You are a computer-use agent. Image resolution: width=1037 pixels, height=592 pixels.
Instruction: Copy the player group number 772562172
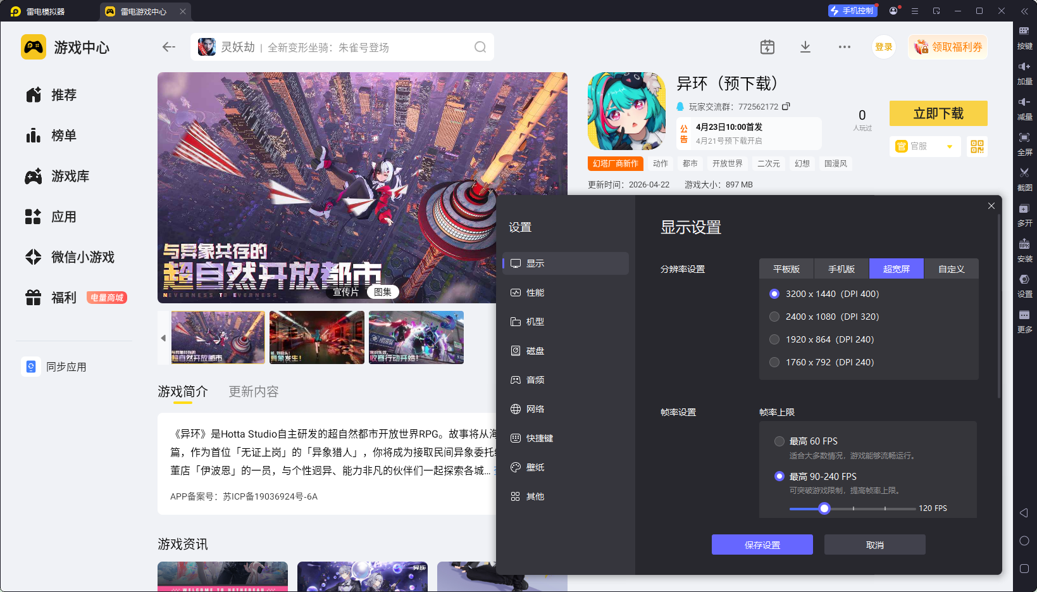click(786, 106)
